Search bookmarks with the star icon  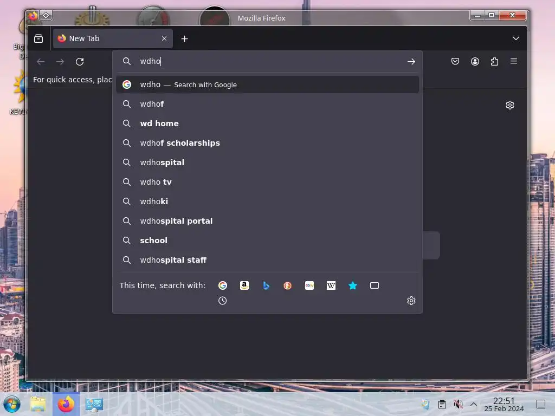[352, 285]
